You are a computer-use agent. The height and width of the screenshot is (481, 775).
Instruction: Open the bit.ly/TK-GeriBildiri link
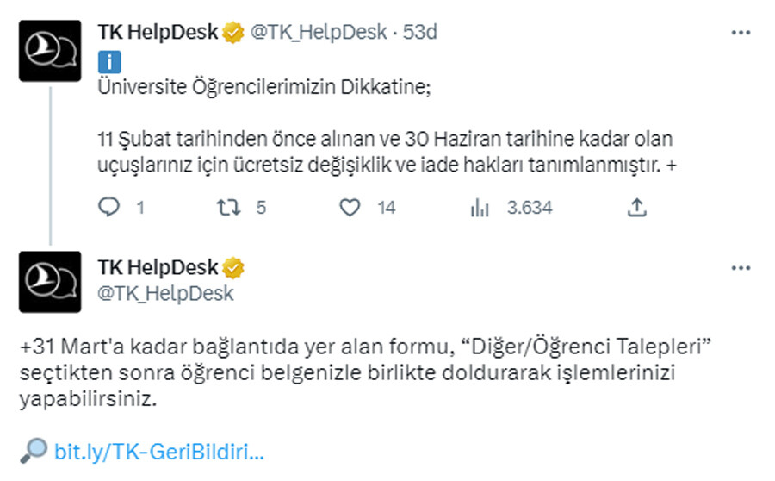[158, 451]
